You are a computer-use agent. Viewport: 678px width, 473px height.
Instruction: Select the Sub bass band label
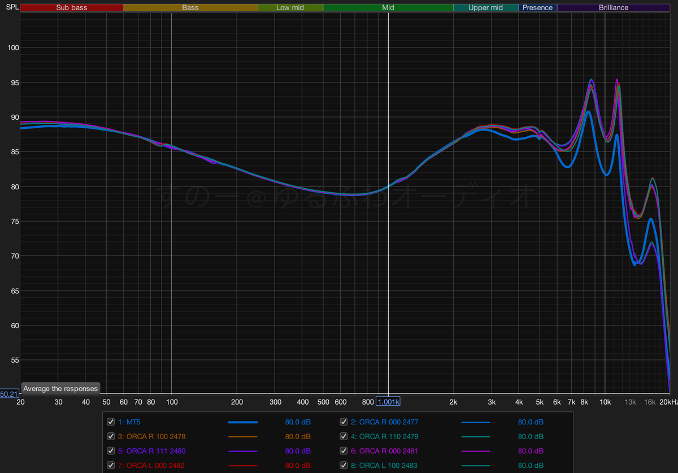(72, 8)
